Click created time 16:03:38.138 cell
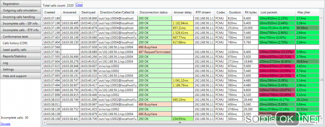325x127 pixels. point(52,114)
